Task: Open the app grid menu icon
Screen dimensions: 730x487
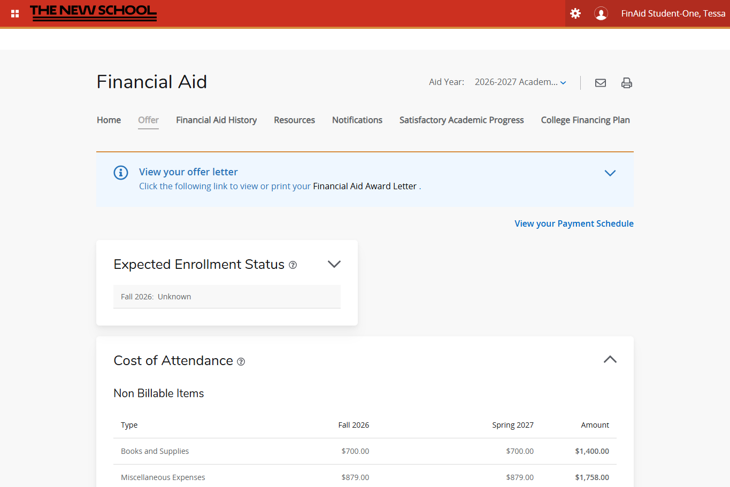Action: coord(15,13)
